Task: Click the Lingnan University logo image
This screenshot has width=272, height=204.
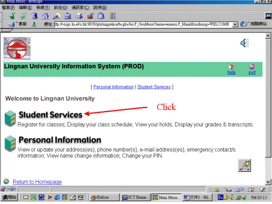Action: click(x=17, y=49)
